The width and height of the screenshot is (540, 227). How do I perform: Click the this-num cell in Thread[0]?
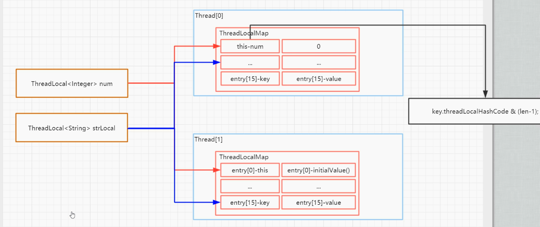click(250, 46)
